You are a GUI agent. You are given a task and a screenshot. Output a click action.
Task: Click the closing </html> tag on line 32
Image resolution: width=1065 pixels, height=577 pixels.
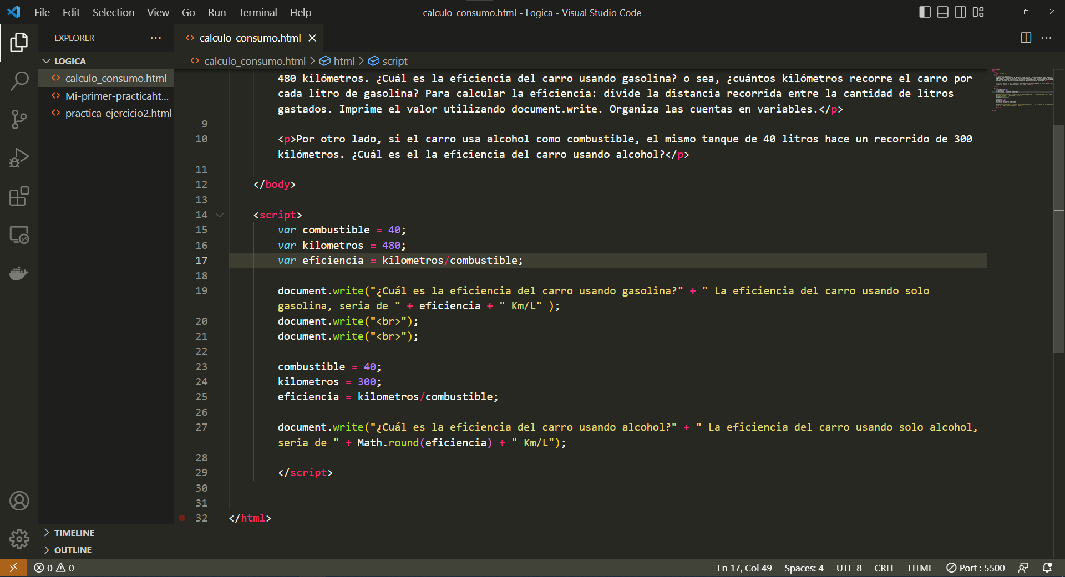point(250,518)
